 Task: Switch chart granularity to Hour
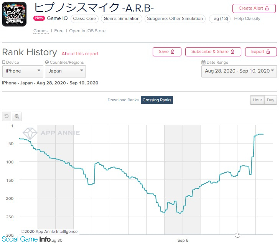coord(257,100)
